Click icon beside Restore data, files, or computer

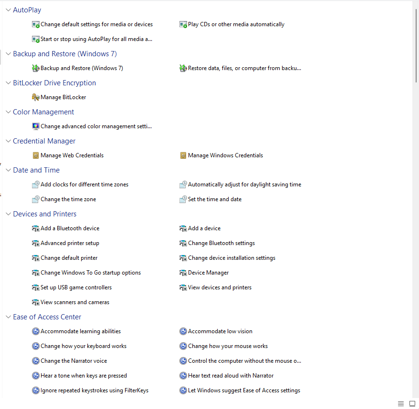[183, 68]
